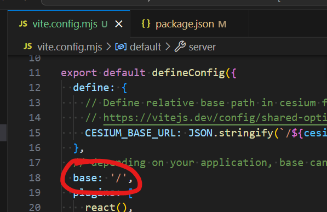The height and width of the screenshot is (212, 327).
Task: Click the export keyword on line 11
Action: pyautogui.click(x=79, y=73)
